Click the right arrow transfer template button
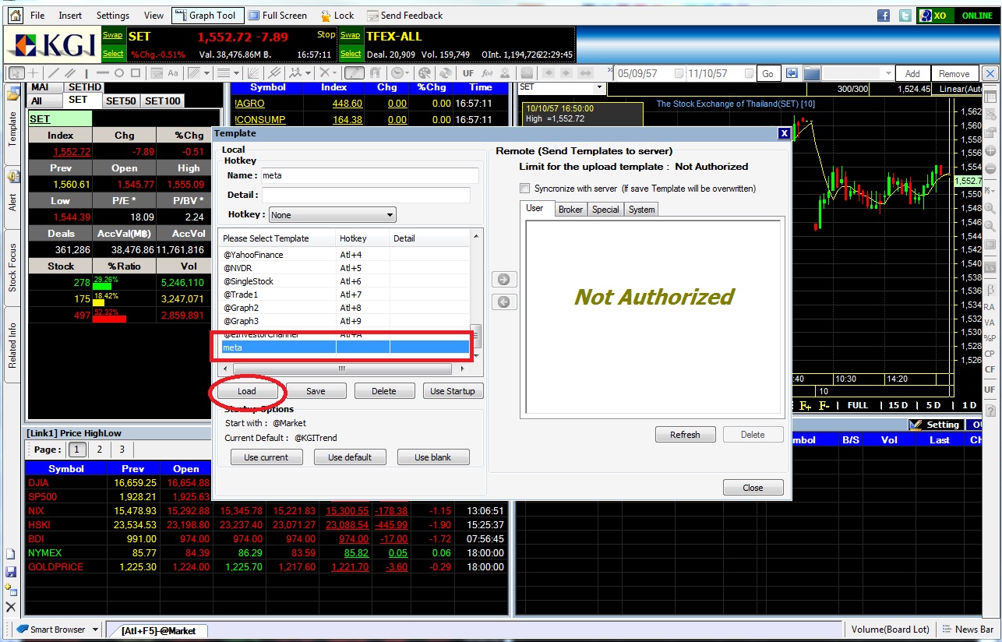 point(503,279)
